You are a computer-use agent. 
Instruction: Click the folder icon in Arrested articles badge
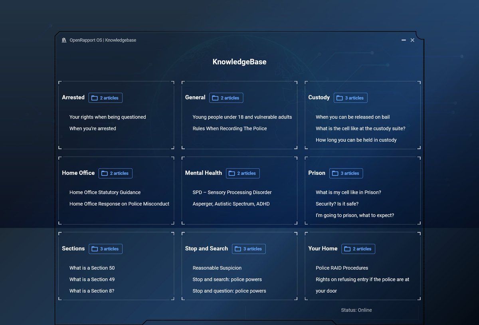pos(95,98)
